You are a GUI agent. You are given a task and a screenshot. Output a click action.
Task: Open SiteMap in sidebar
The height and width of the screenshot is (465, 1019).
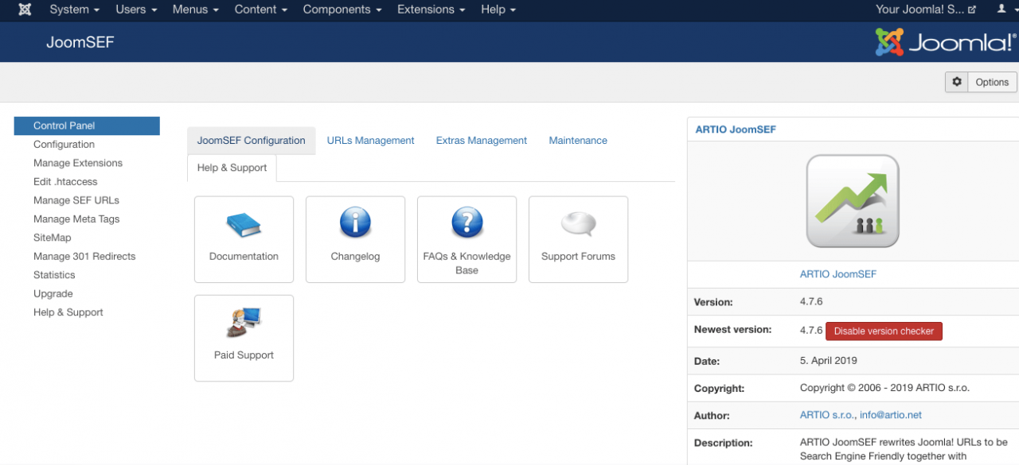coord(52,238)
